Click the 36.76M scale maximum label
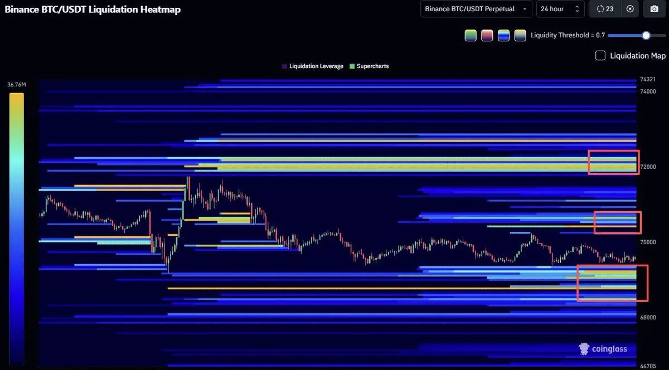Viewport: 669px width, 370px height. coord(17,85)
